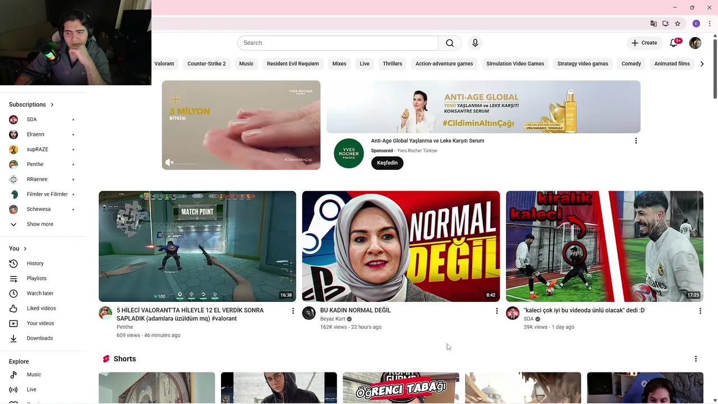The width and height of the screenshot is (718, 404).
Task: Open options menu for Penthe Valorant video
Action: coord(293,311)
